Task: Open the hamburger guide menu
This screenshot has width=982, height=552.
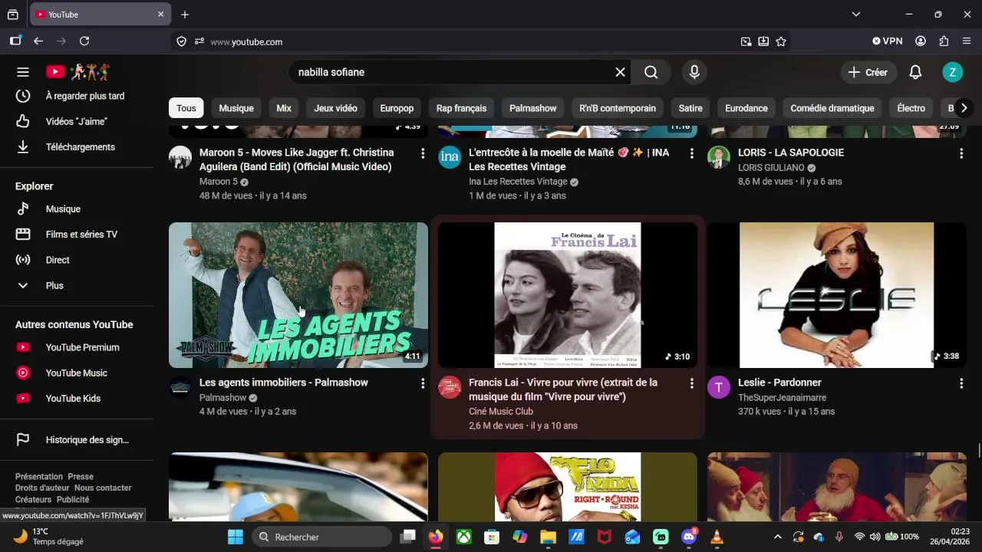Action: [23, 72]
